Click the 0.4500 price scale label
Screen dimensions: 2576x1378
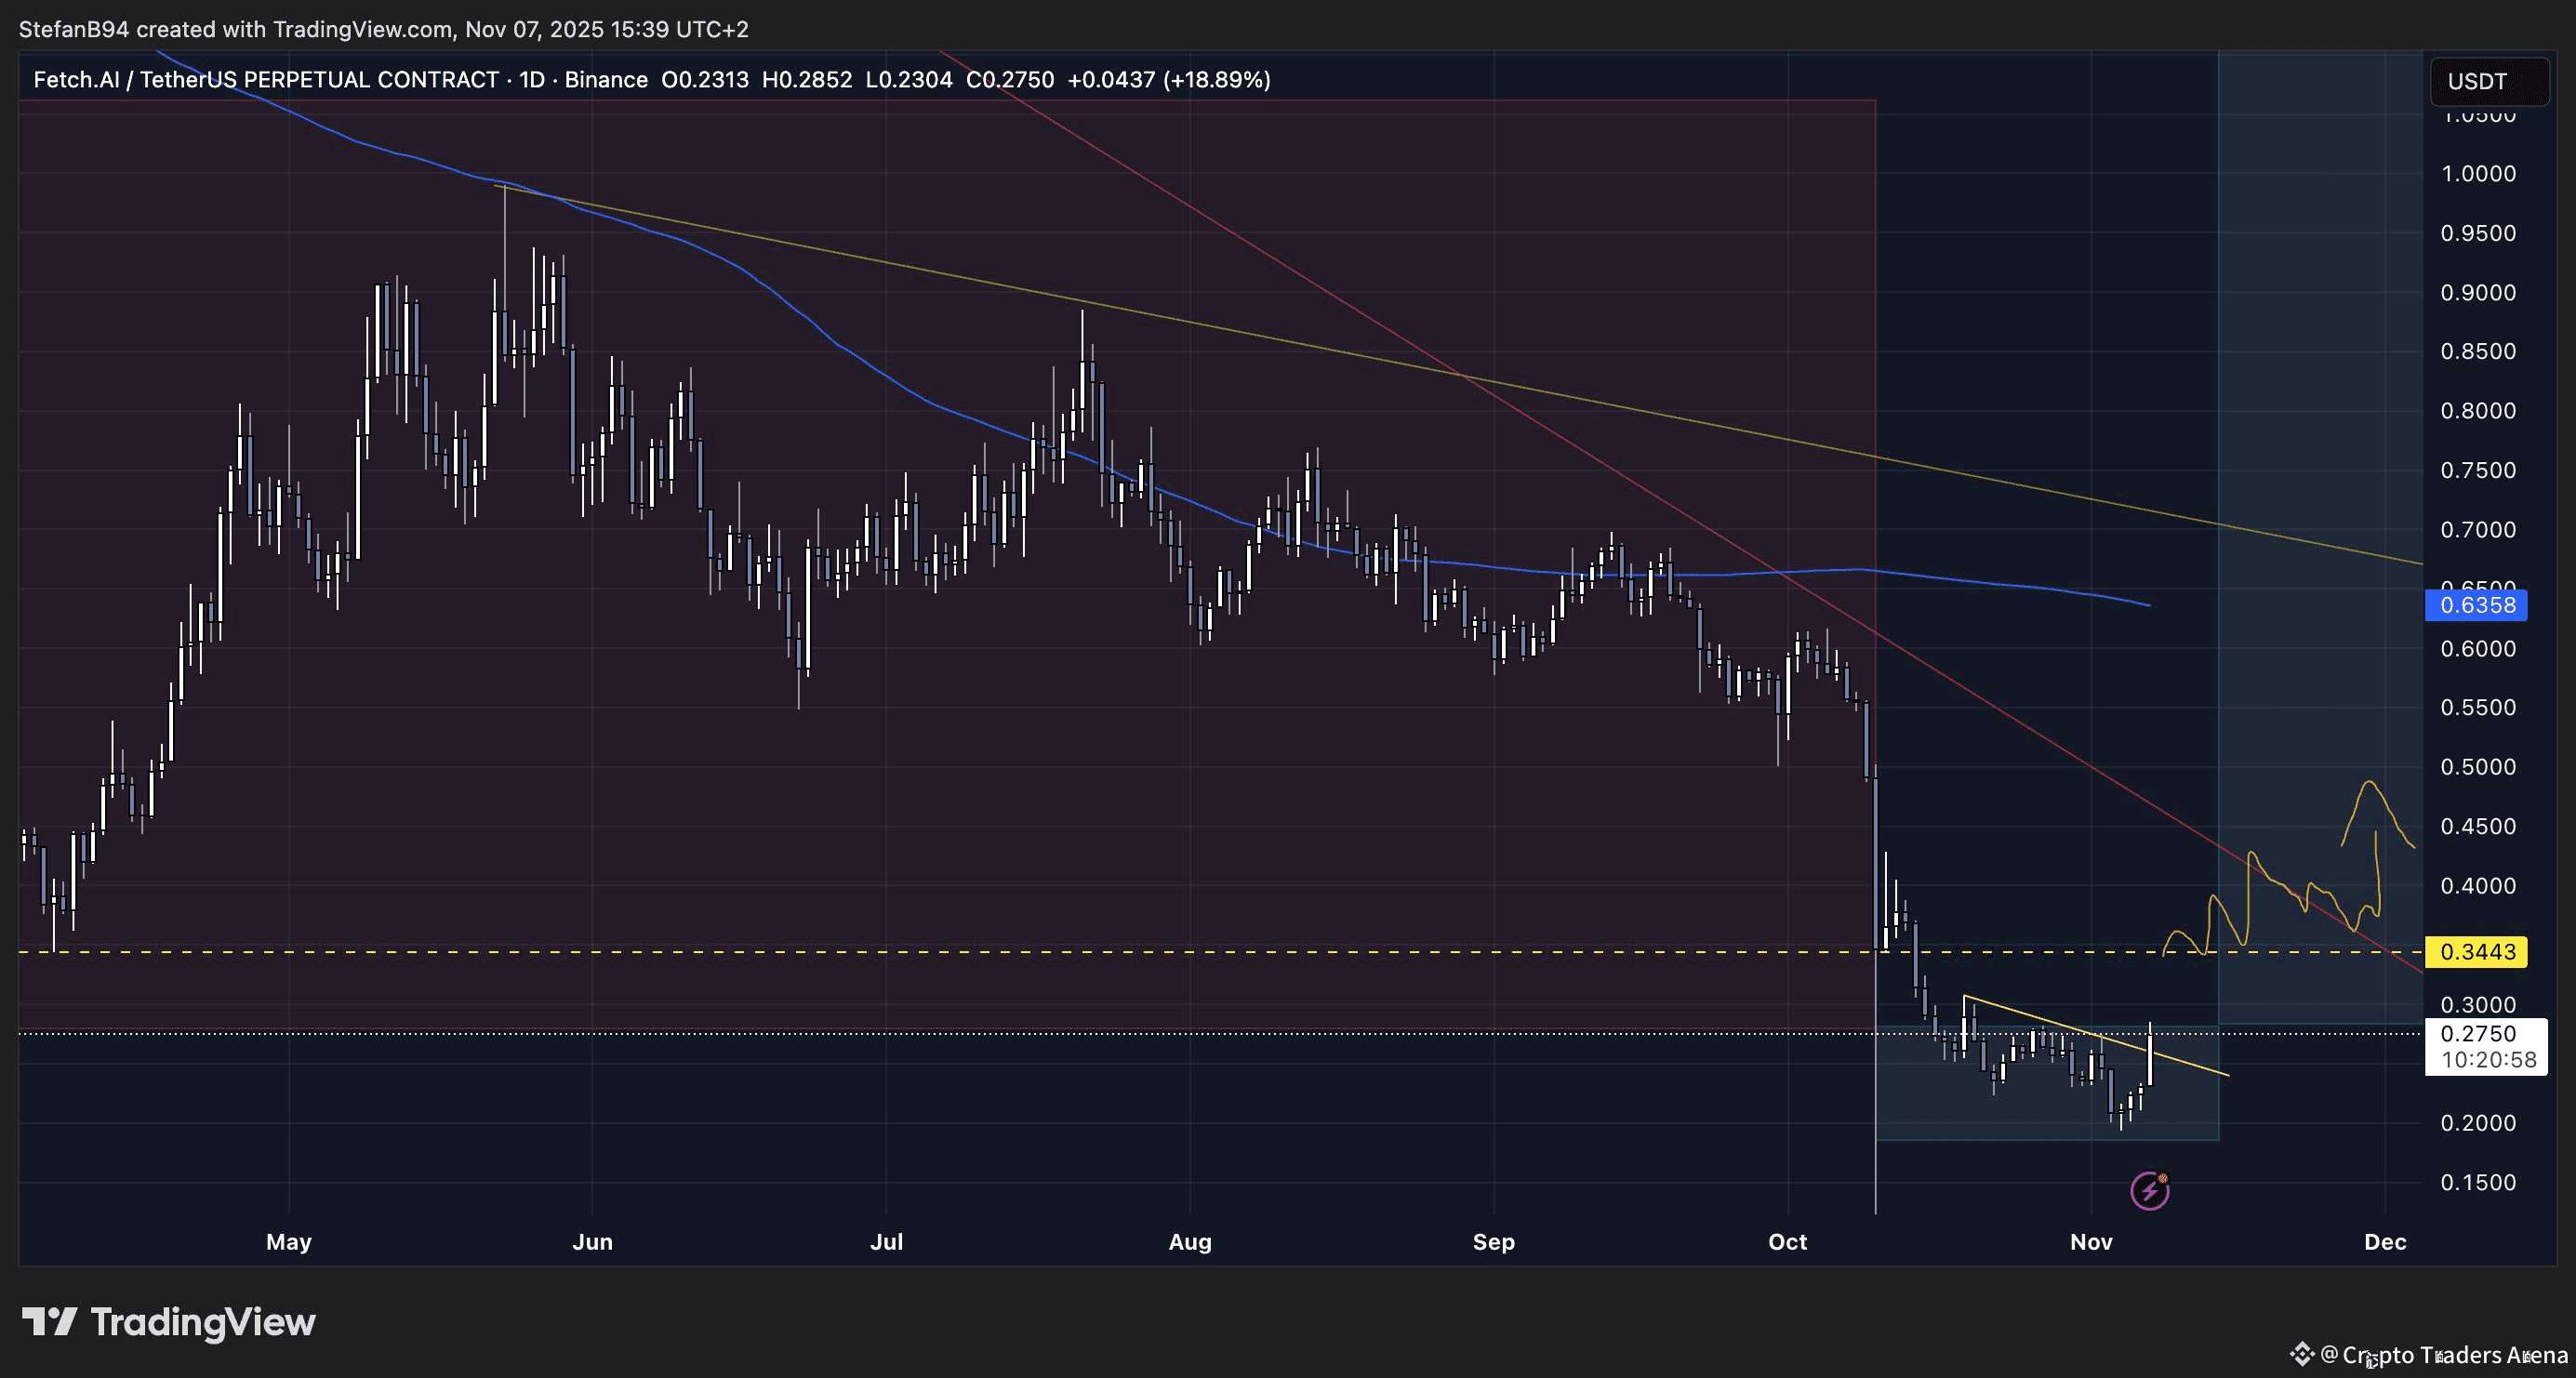tap(2478, 826)
